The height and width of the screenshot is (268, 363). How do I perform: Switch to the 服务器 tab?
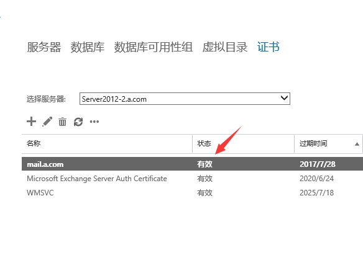(x=44, y=47)
